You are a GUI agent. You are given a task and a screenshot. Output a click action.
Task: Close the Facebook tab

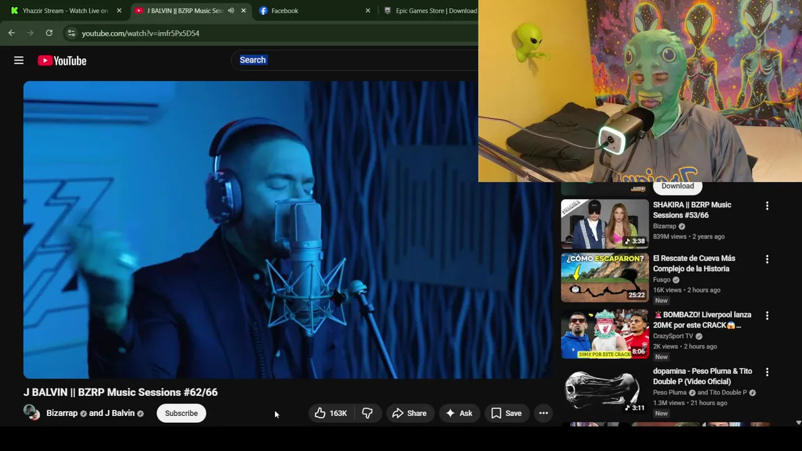(368, 11)
